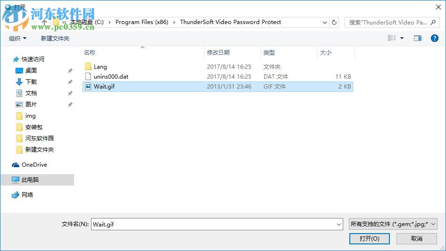This screenshot has height=251, width=446.
Task: Click the 打开(O) button
Action: pyautogui.click(x=370, y=238)
